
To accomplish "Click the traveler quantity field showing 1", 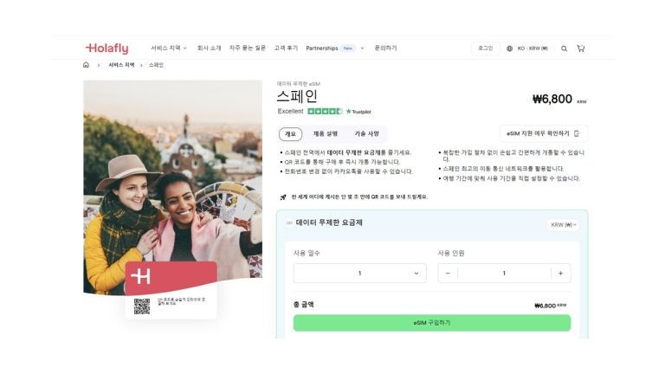I will [x=504, y=273].
